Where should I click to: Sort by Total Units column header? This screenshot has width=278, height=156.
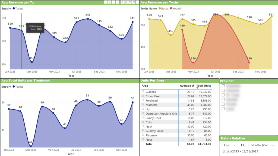coord(204,86)
